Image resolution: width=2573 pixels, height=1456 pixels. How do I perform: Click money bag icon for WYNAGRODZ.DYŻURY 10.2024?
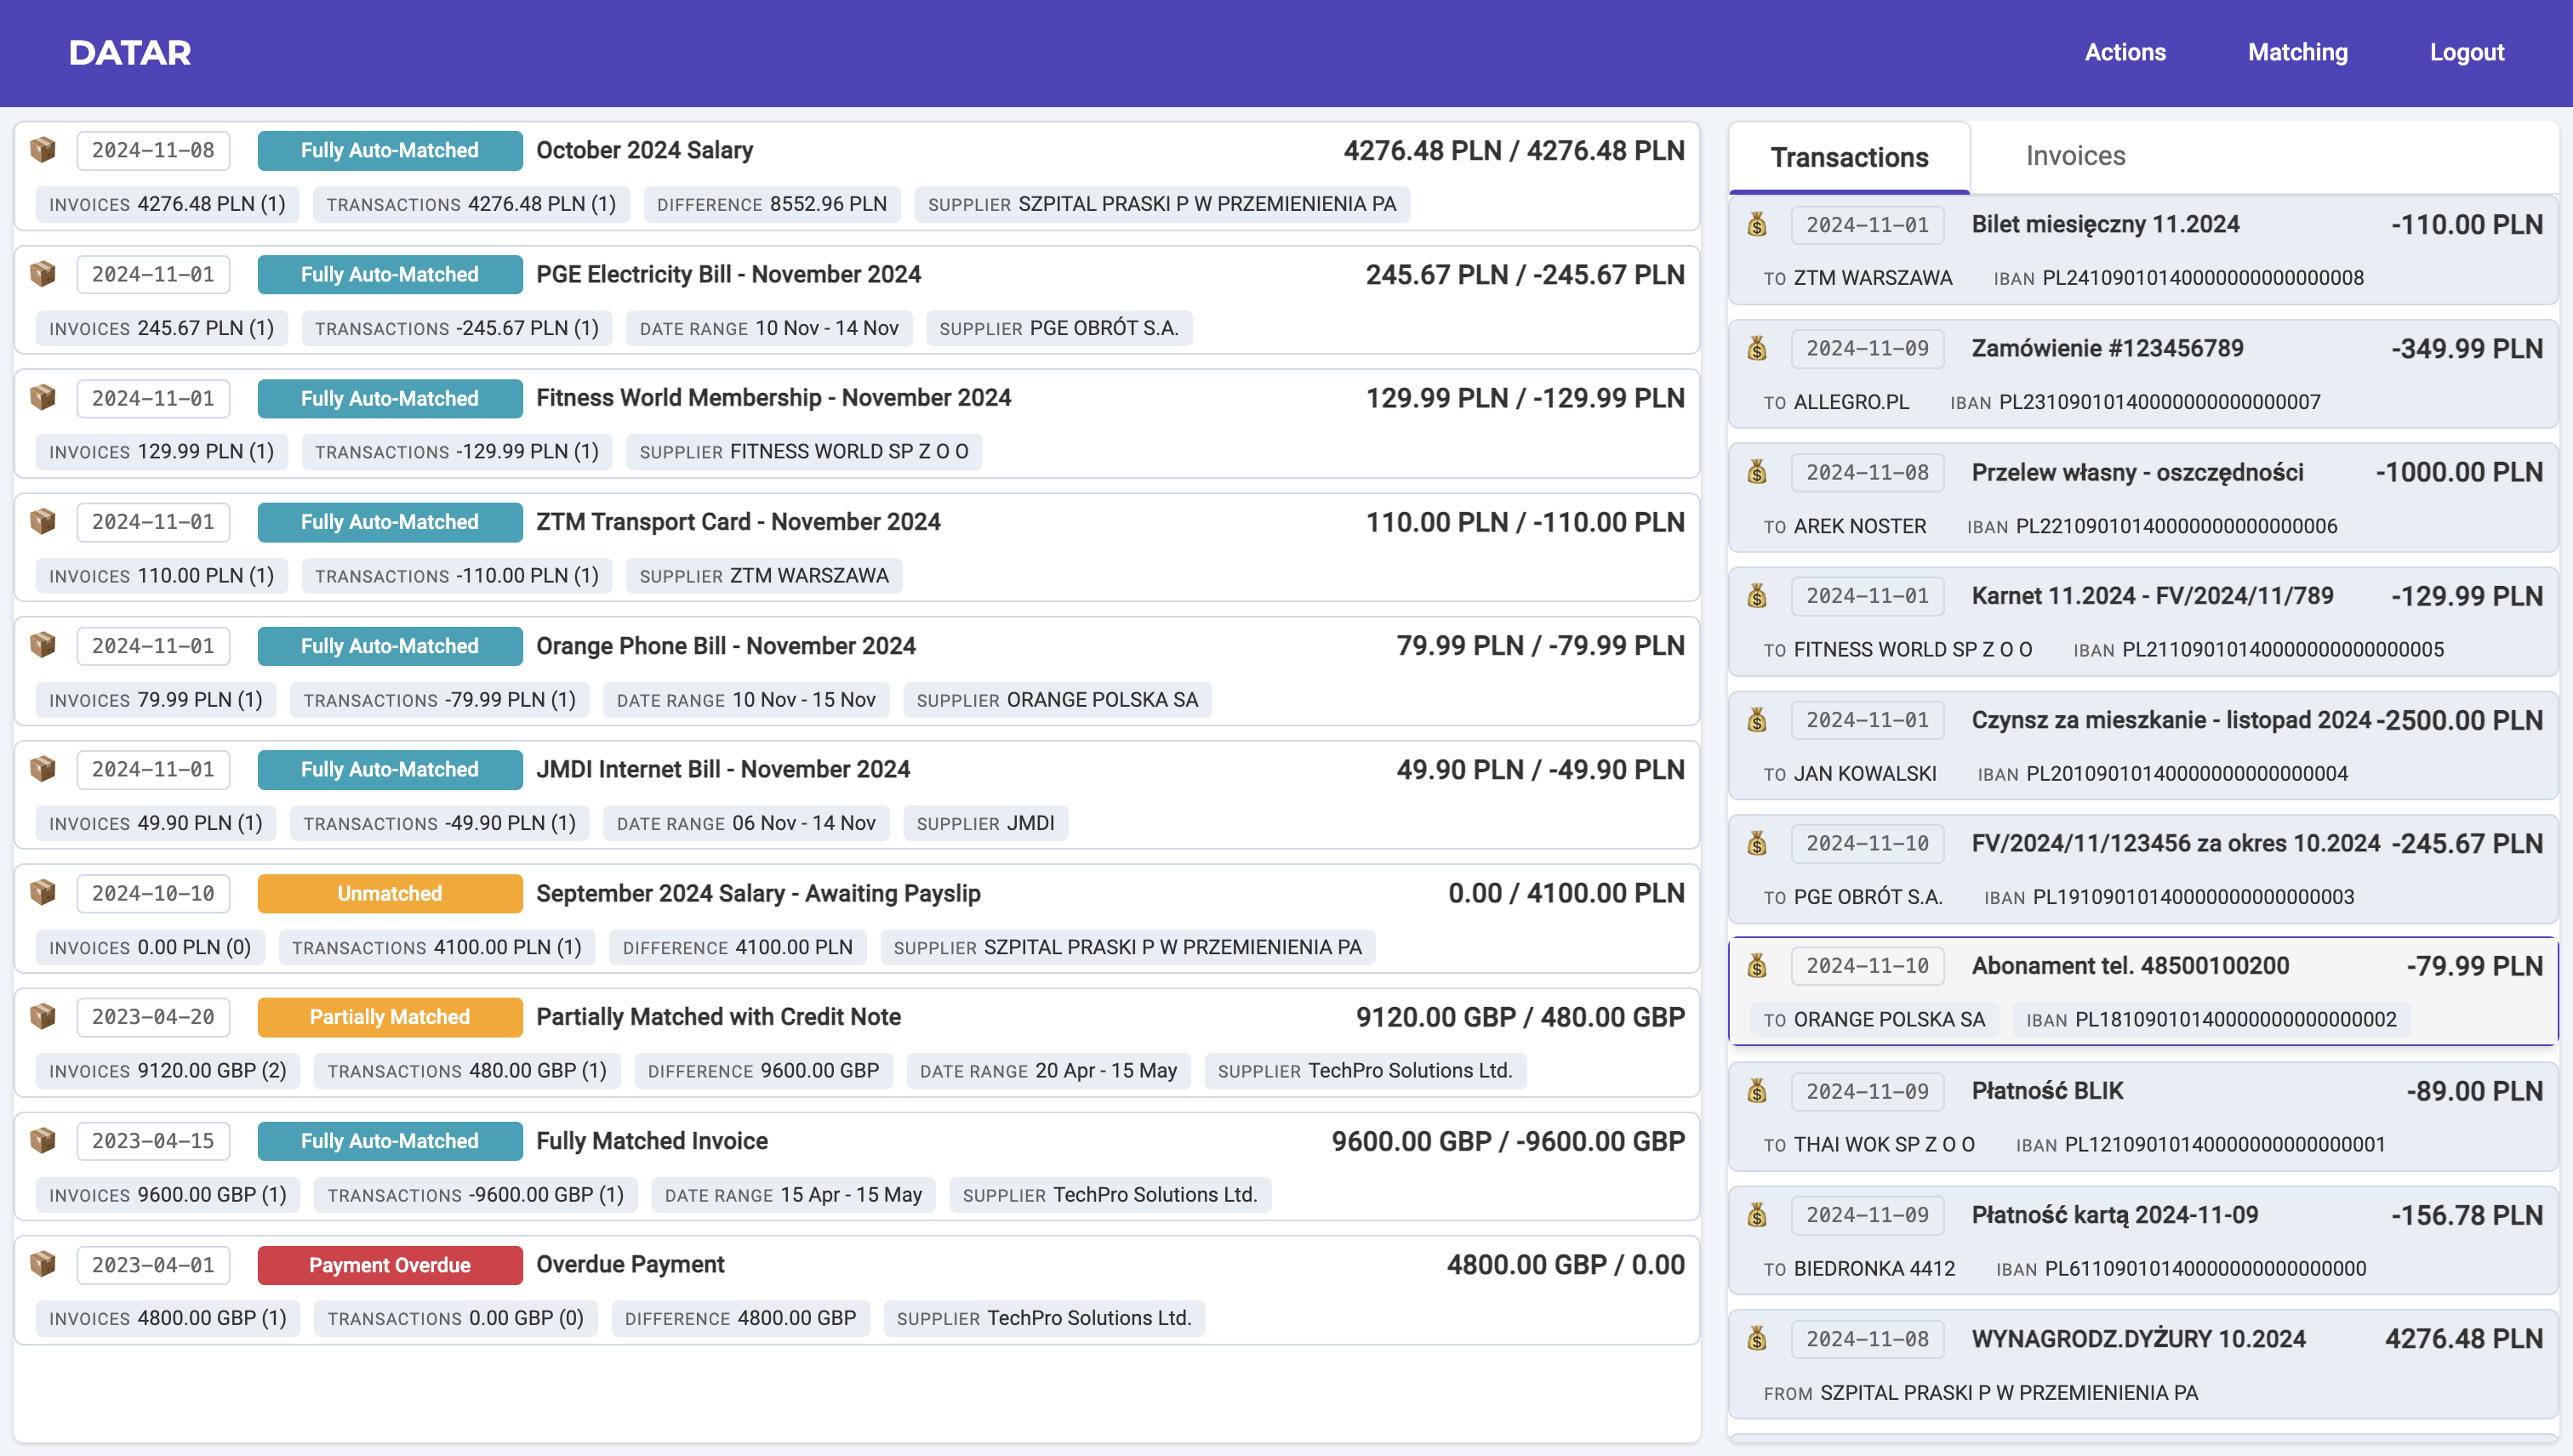(x=1757, y=1339)
